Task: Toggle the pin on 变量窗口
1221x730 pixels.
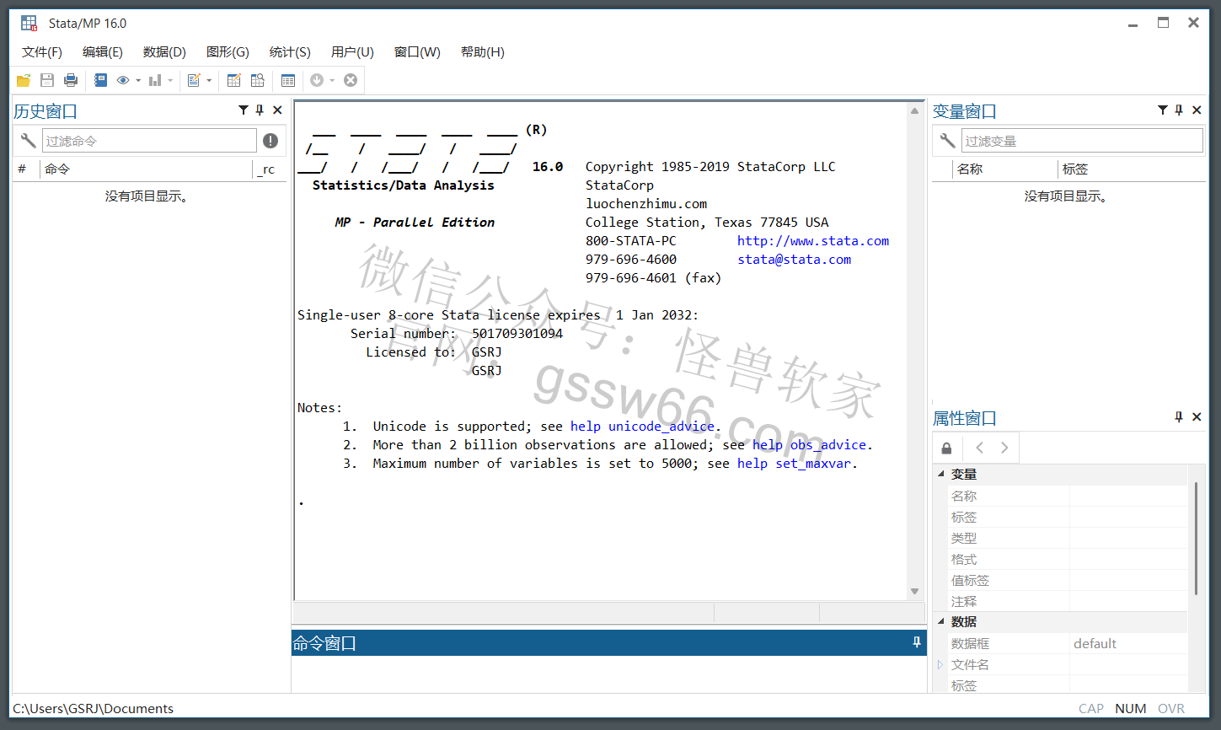Action: tap(1179, 110)
